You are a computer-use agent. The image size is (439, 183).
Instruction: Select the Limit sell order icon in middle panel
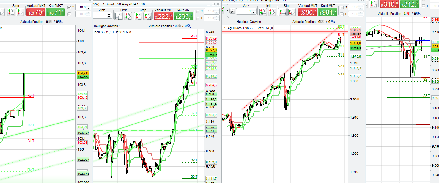point(128,16)
